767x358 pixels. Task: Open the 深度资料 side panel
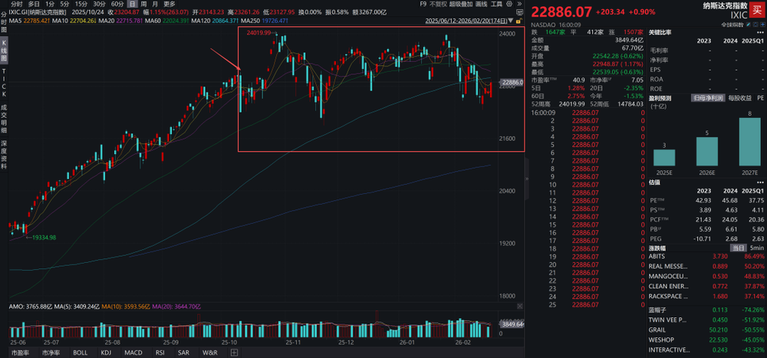click(x=4, y=153)
